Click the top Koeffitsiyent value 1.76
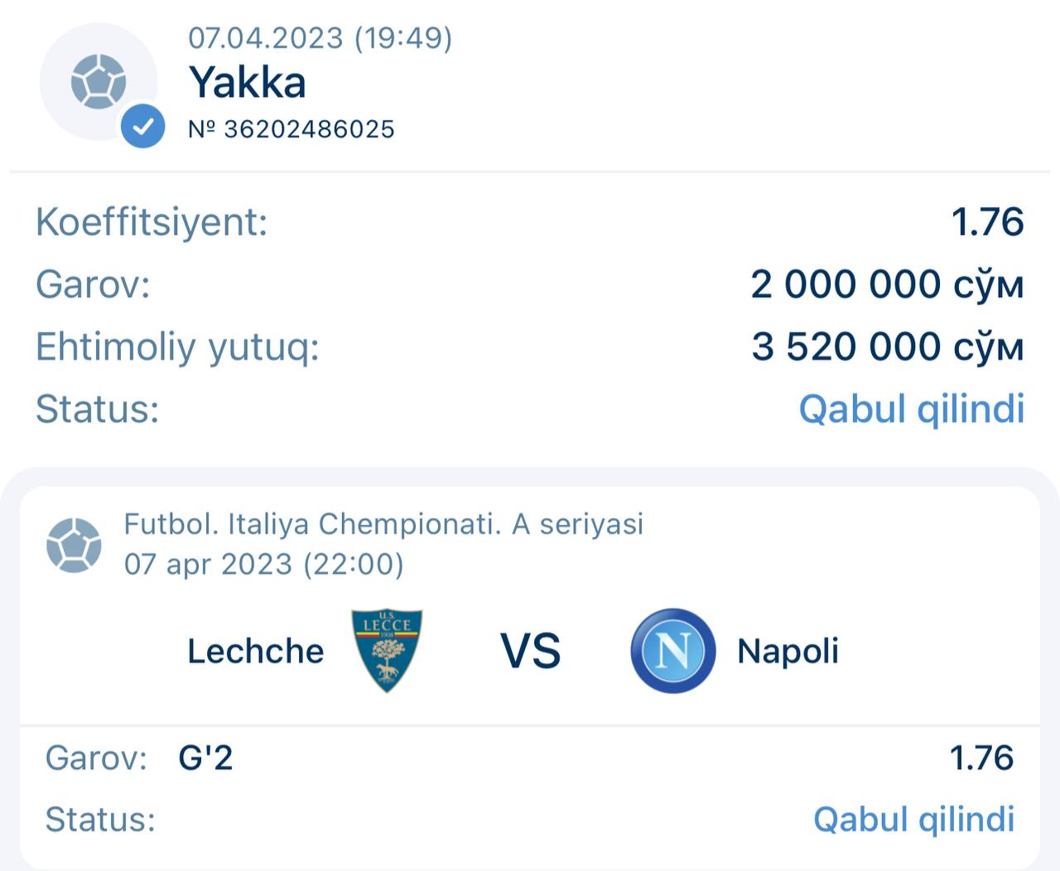Image resolution: width=1060 pixels, height=871 pixels. pos(987,222)
